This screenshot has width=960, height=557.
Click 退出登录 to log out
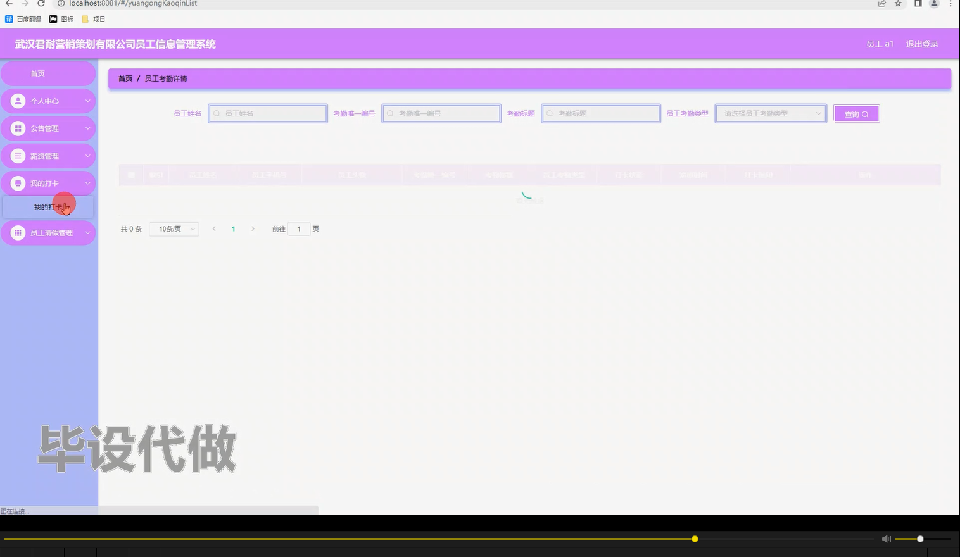(x=922, y=44)
